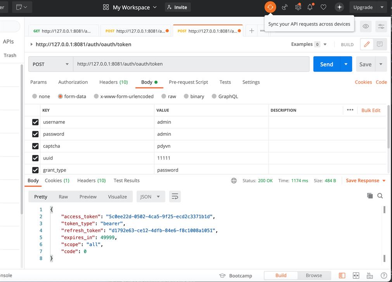Screen dimensions: 392x282
Task: Click the orange sync icon
Action: [x=270, y=7]
